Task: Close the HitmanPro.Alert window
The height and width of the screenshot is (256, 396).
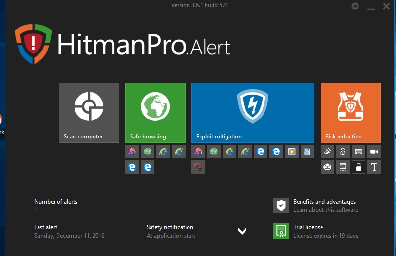Action: coord(386,6)
